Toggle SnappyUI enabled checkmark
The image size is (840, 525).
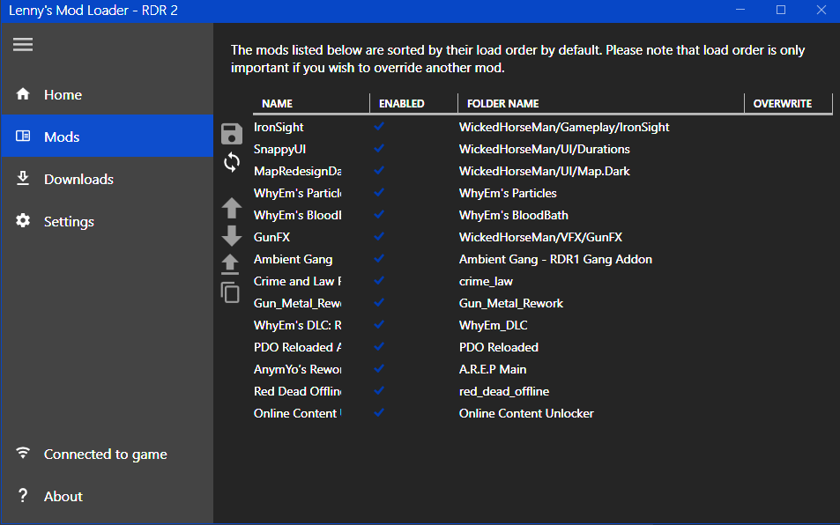tap(379, 148)
